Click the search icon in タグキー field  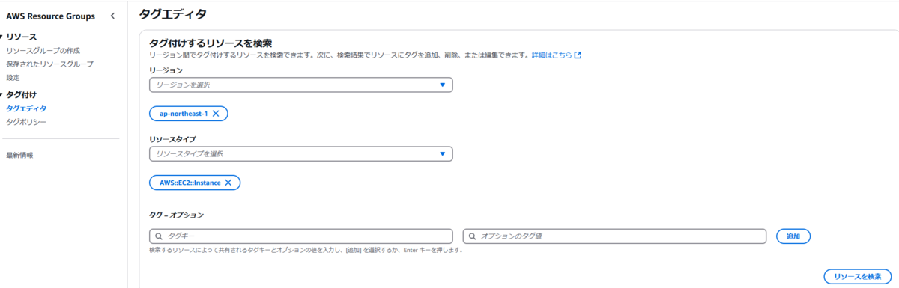click(158, 236)
